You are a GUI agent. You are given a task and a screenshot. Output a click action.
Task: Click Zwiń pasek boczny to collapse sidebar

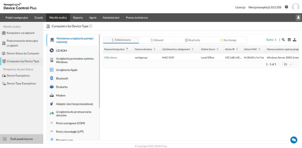(21, 139)
